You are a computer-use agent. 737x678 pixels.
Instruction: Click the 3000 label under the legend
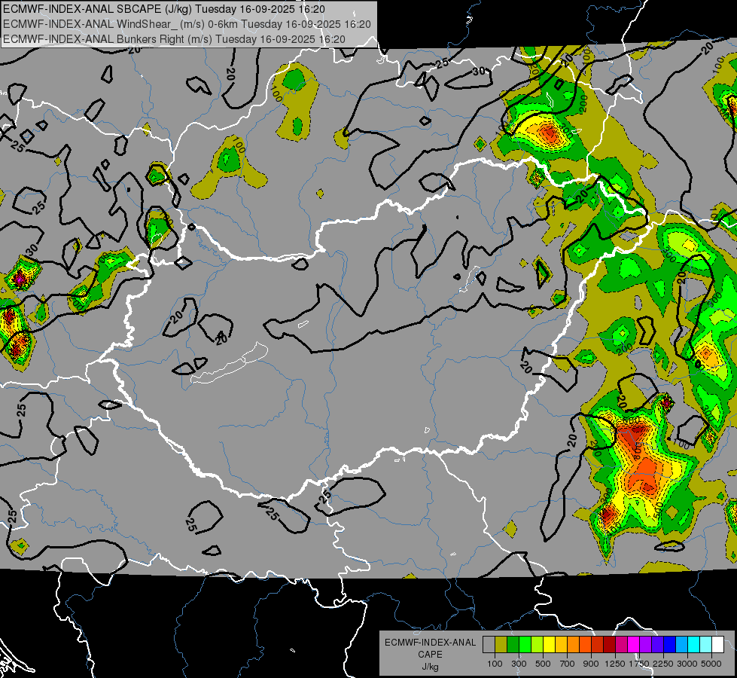click(687, 664)
